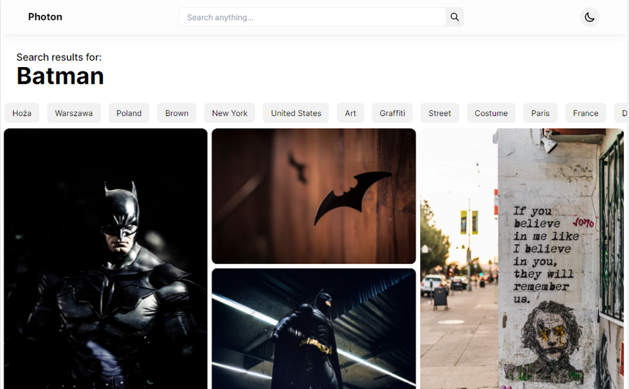Filter by the Warszawa tag

coord(74,113)
